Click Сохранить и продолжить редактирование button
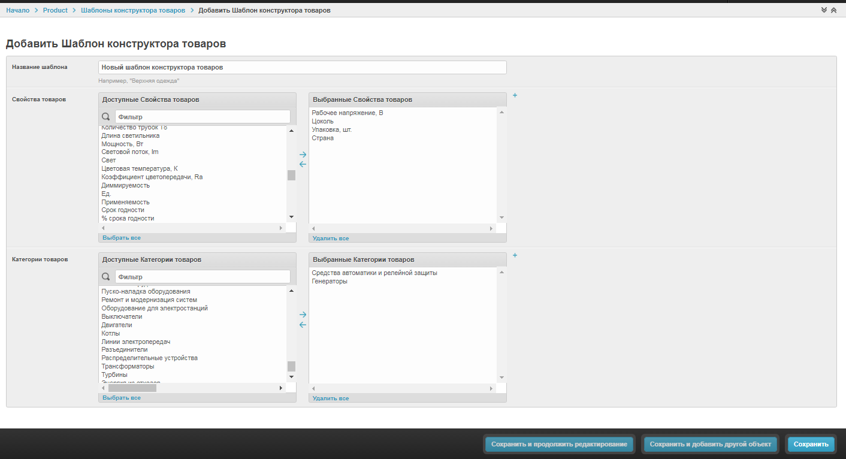The height and width of the screenshot is (459, 846). 559,444
